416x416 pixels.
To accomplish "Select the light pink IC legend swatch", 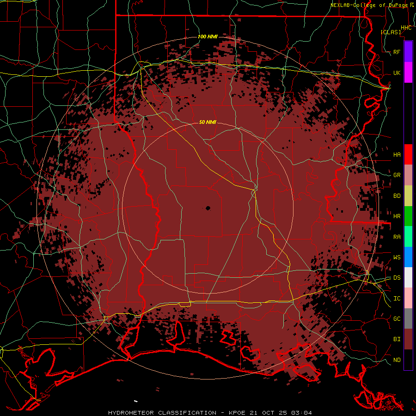I will (x=408, y=298).
